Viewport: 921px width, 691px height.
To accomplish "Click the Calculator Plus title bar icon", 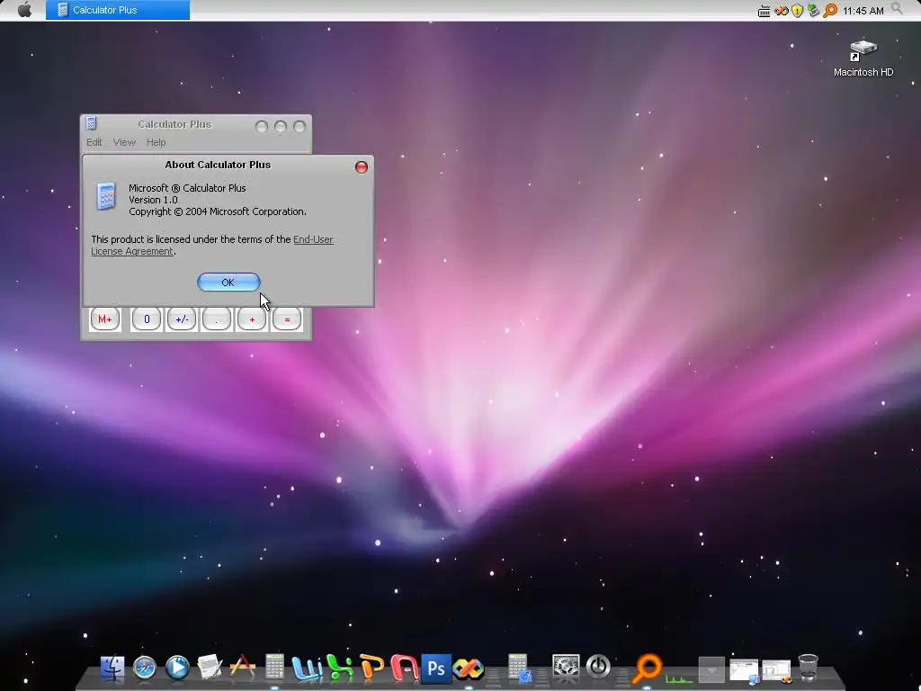I will 91,123.
